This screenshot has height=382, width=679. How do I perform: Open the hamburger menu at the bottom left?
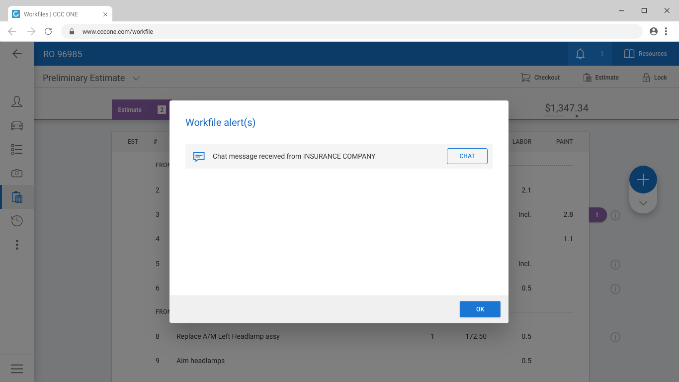click(x=17, y=369)
